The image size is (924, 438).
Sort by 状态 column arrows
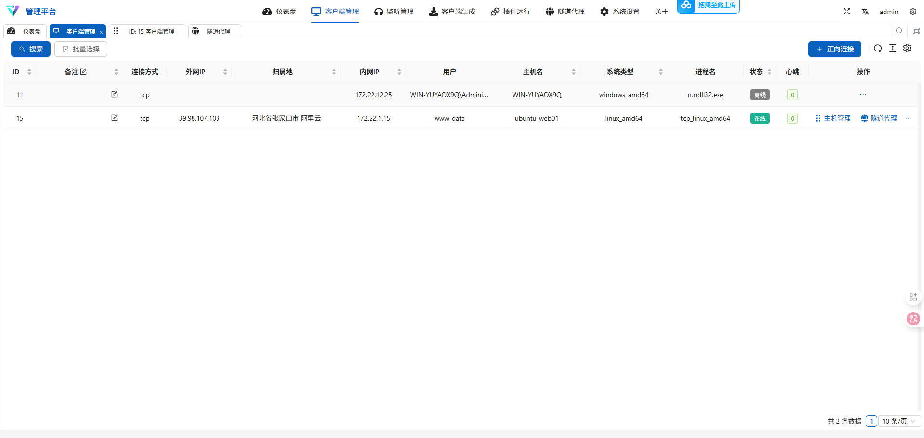[770, 72]
